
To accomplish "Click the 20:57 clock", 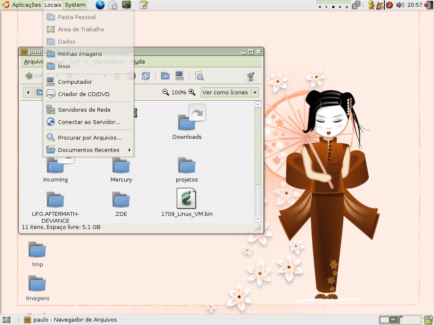I will click(x=415, y=5).
